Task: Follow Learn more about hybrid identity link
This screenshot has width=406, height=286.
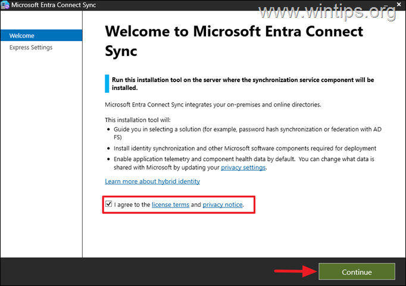Action: (152, 181)
